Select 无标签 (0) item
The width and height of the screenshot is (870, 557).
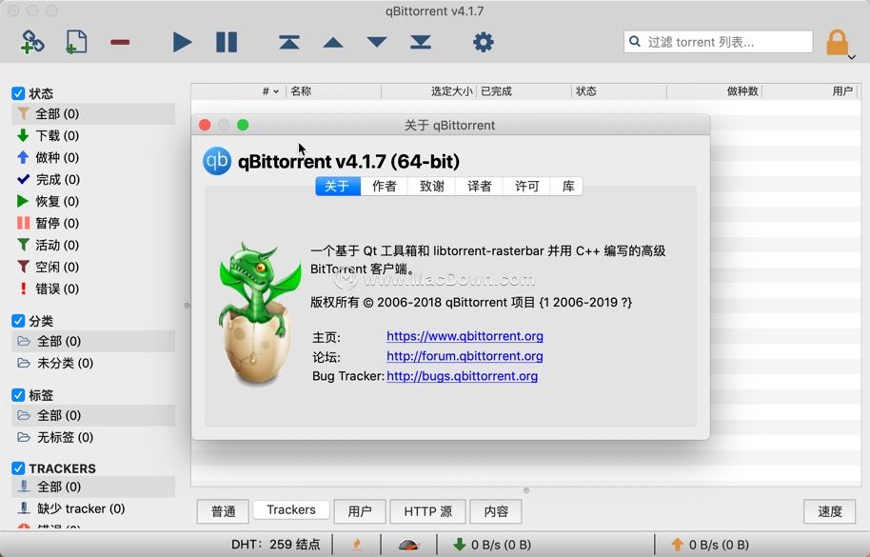93,437
